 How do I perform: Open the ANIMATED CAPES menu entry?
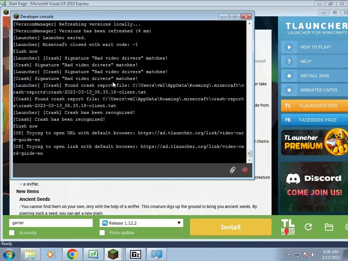[314, 90]
